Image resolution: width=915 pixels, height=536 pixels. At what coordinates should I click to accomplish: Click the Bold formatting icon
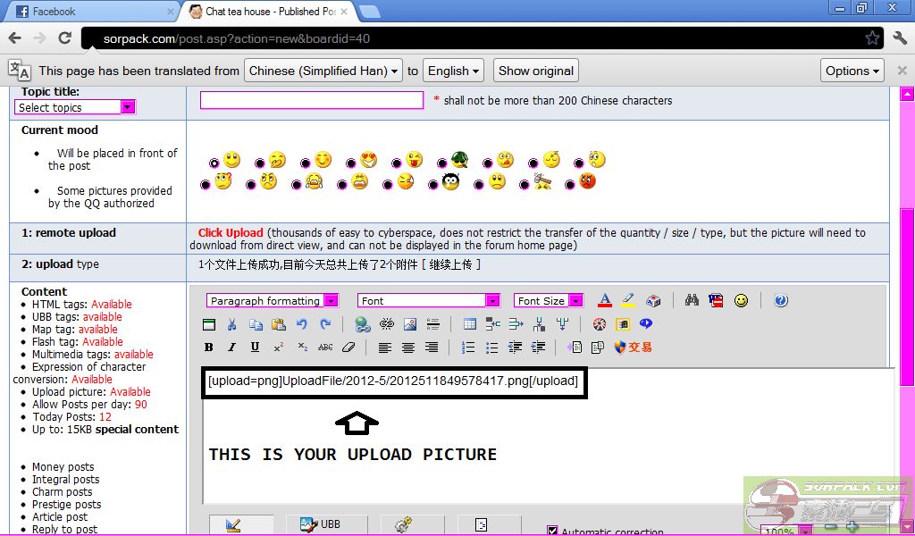click(209, 348)
